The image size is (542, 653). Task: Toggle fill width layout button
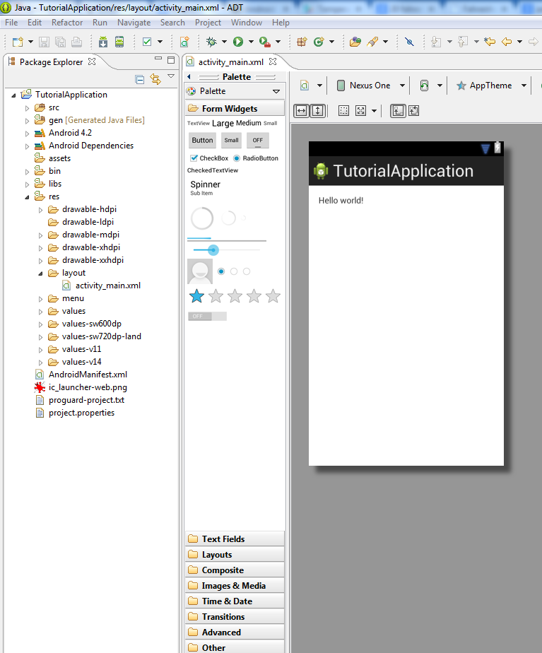coord(302,111)
